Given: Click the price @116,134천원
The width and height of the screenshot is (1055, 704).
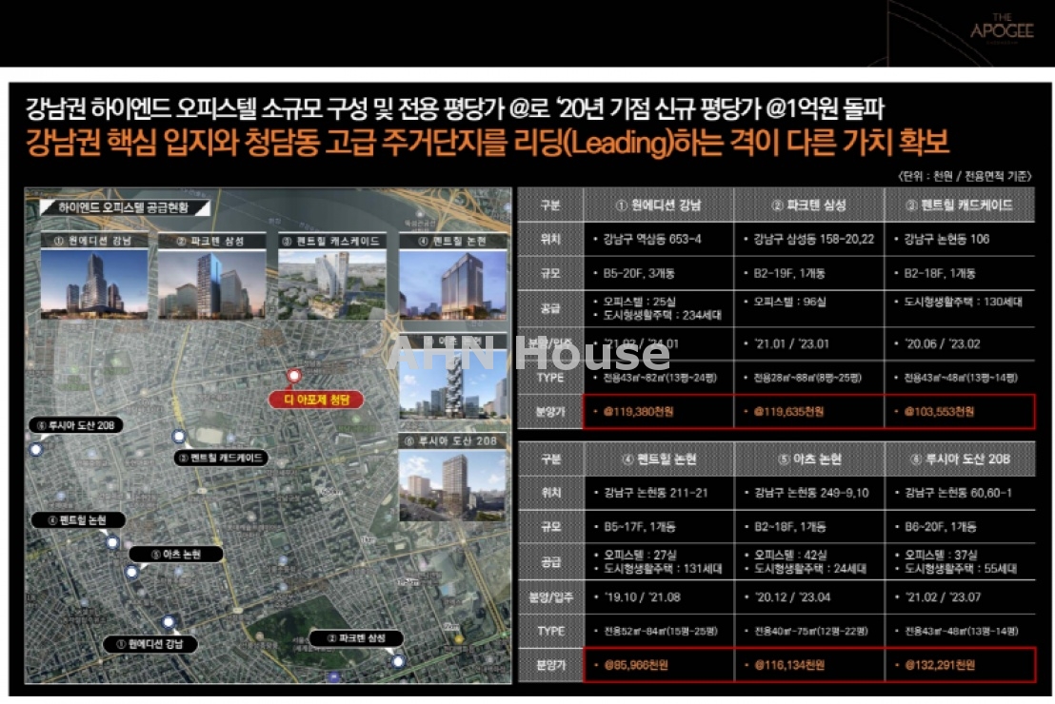Looking at the screenshot, I should 789,665.
